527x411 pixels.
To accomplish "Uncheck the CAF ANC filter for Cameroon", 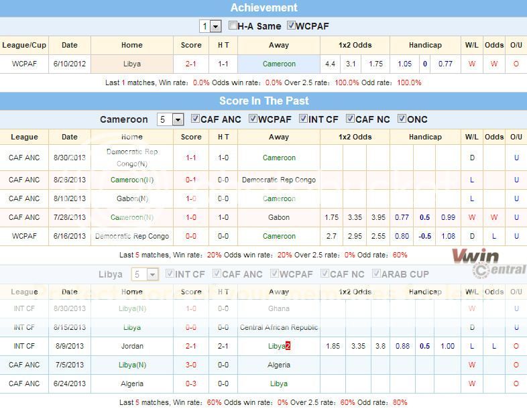I will tap(195, 119).
